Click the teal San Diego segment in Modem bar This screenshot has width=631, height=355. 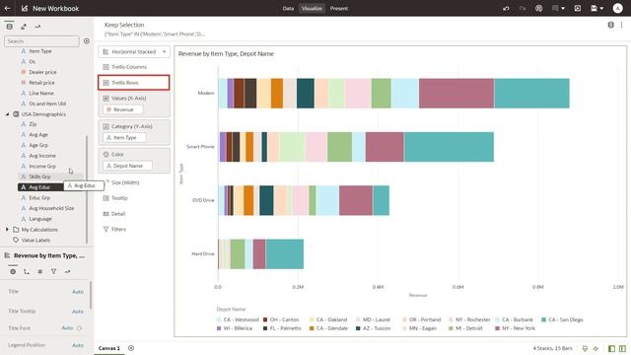click(531, 94)
